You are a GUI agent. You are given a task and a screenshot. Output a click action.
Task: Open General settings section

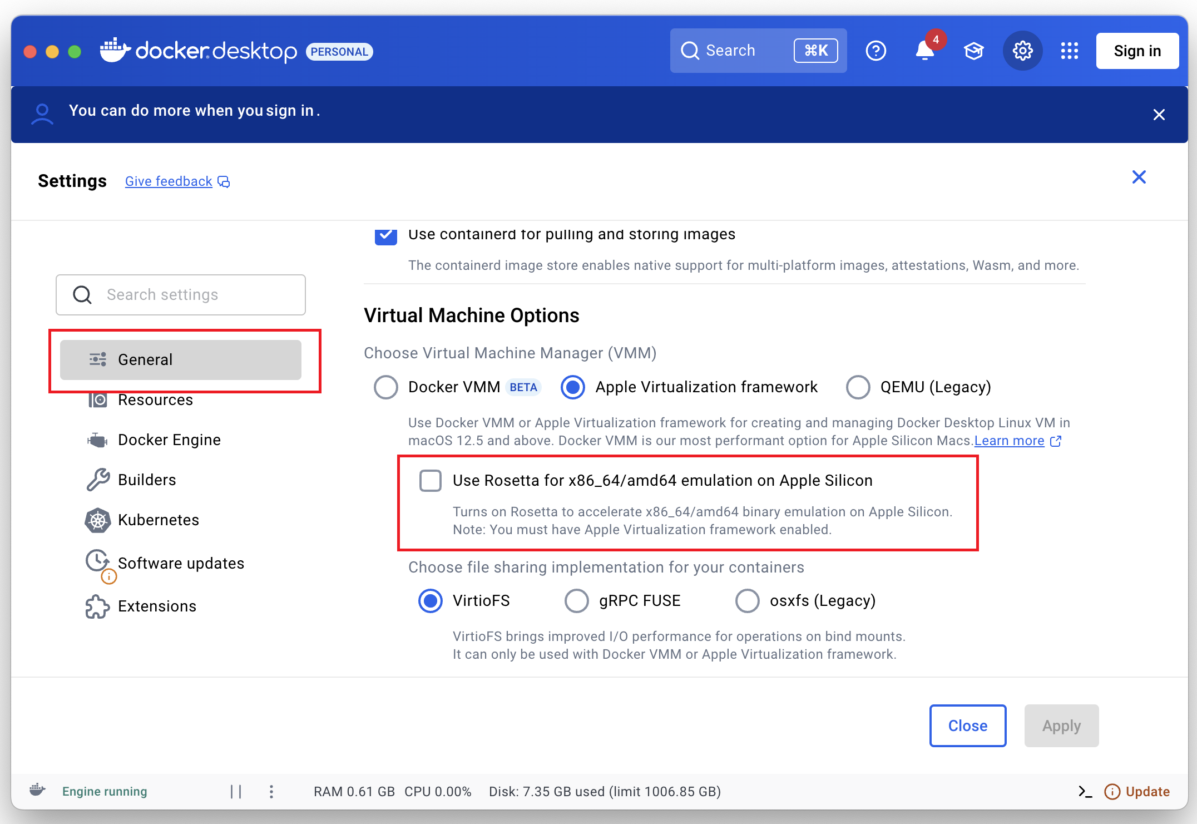tap(181, 359)
